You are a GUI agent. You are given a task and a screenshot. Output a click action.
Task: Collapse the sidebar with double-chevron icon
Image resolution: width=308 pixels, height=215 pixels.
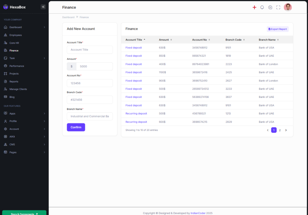point(43,7)
